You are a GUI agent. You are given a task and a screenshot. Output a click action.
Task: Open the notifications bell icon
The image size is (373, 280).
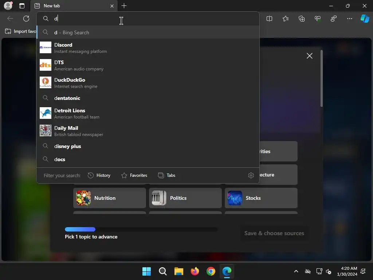363,271
